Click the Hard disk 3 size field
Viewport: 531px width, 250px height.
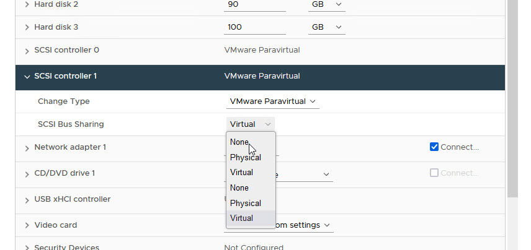254,27
